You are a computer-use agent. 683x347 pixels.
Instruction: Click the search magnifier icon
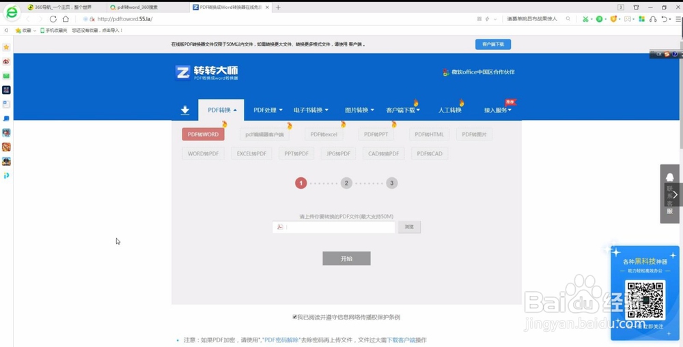coord(568,19)
